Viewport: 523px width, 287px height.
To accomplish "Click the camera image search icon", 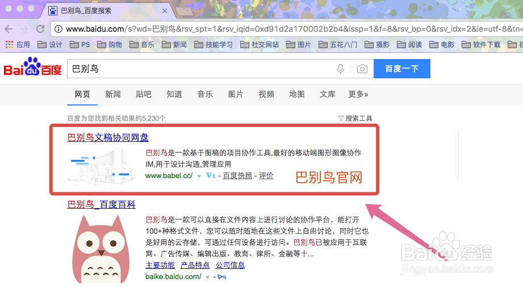I will click(362, 69).
